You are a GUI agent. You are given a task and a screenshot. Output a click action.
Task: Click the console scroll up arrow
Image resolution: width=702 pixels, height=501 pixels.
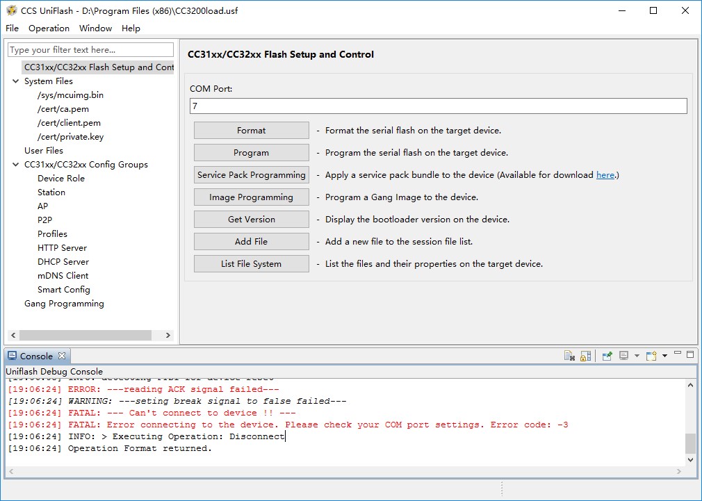tap(690, 384)
